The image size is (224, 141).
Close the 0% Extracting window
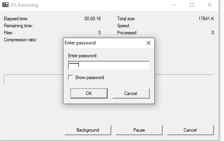coord(210,5)
